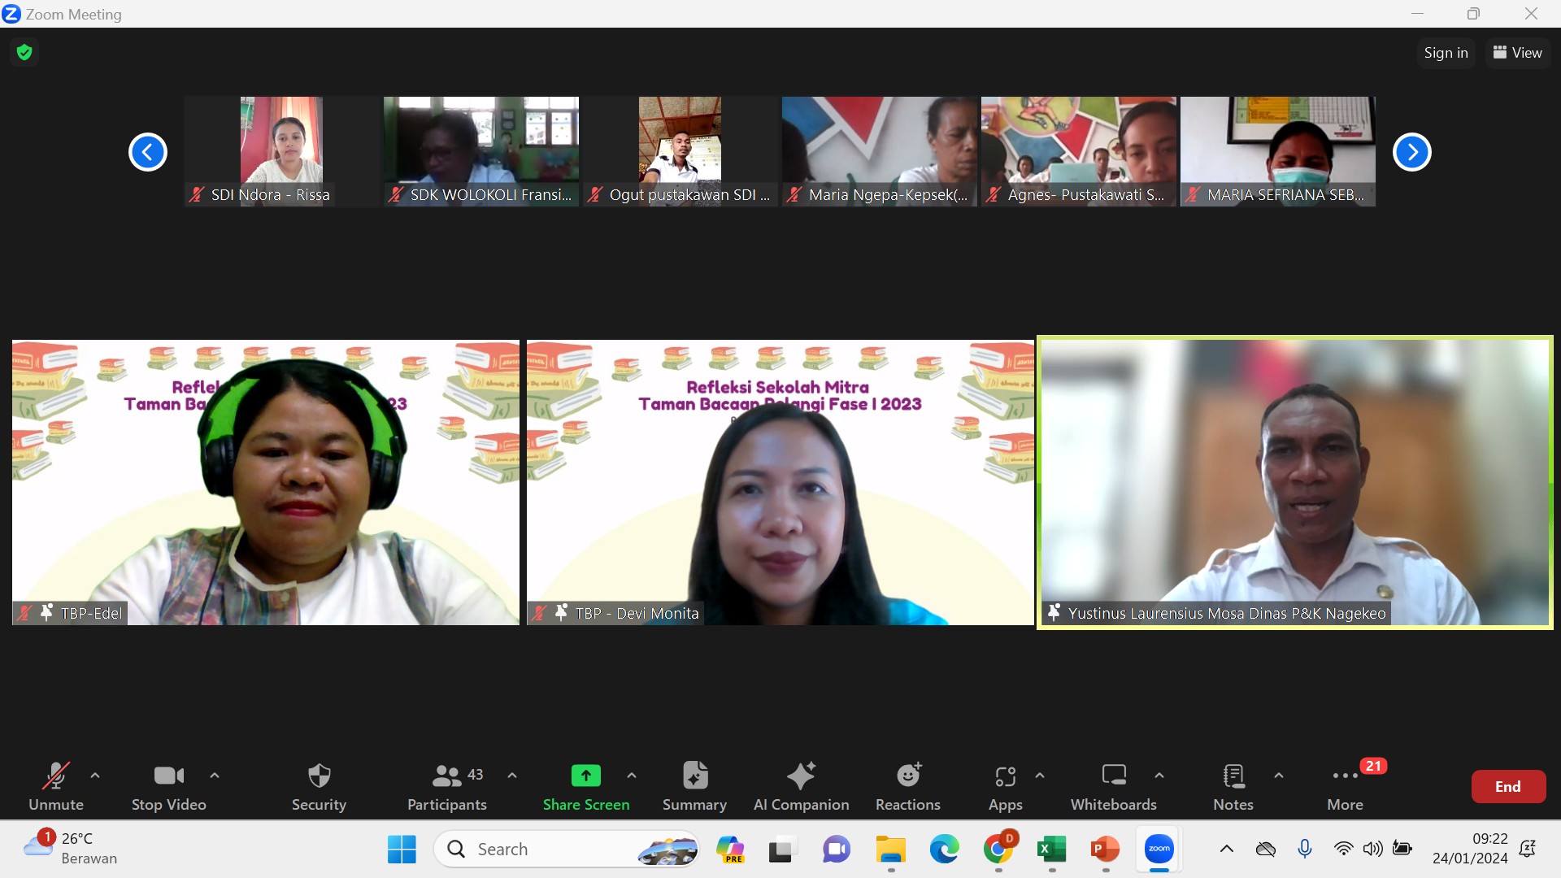Open Share Screen options via its chevron
This screenshot has width=1561, height=878.
633,776
